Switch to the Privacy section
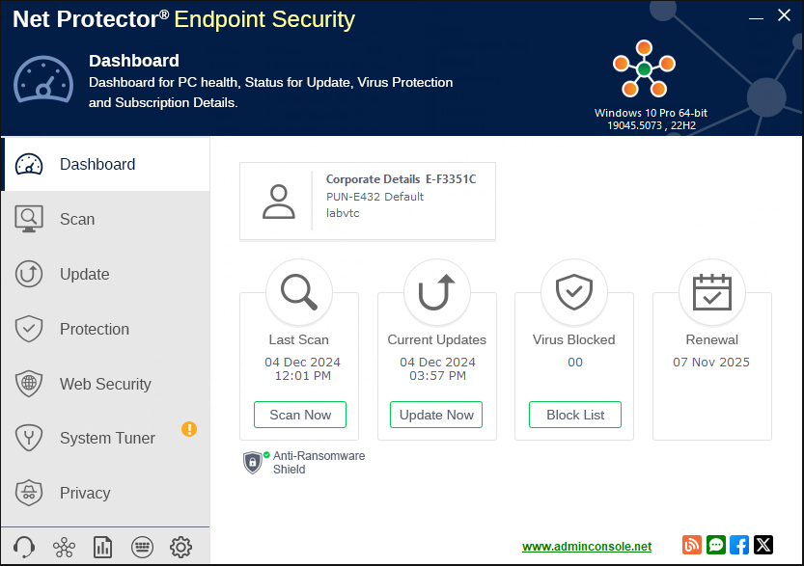 [85, 493]
